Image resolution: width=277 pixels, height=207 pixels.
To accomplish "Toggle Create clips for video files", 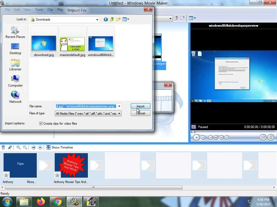I will (x=41, y=123).
